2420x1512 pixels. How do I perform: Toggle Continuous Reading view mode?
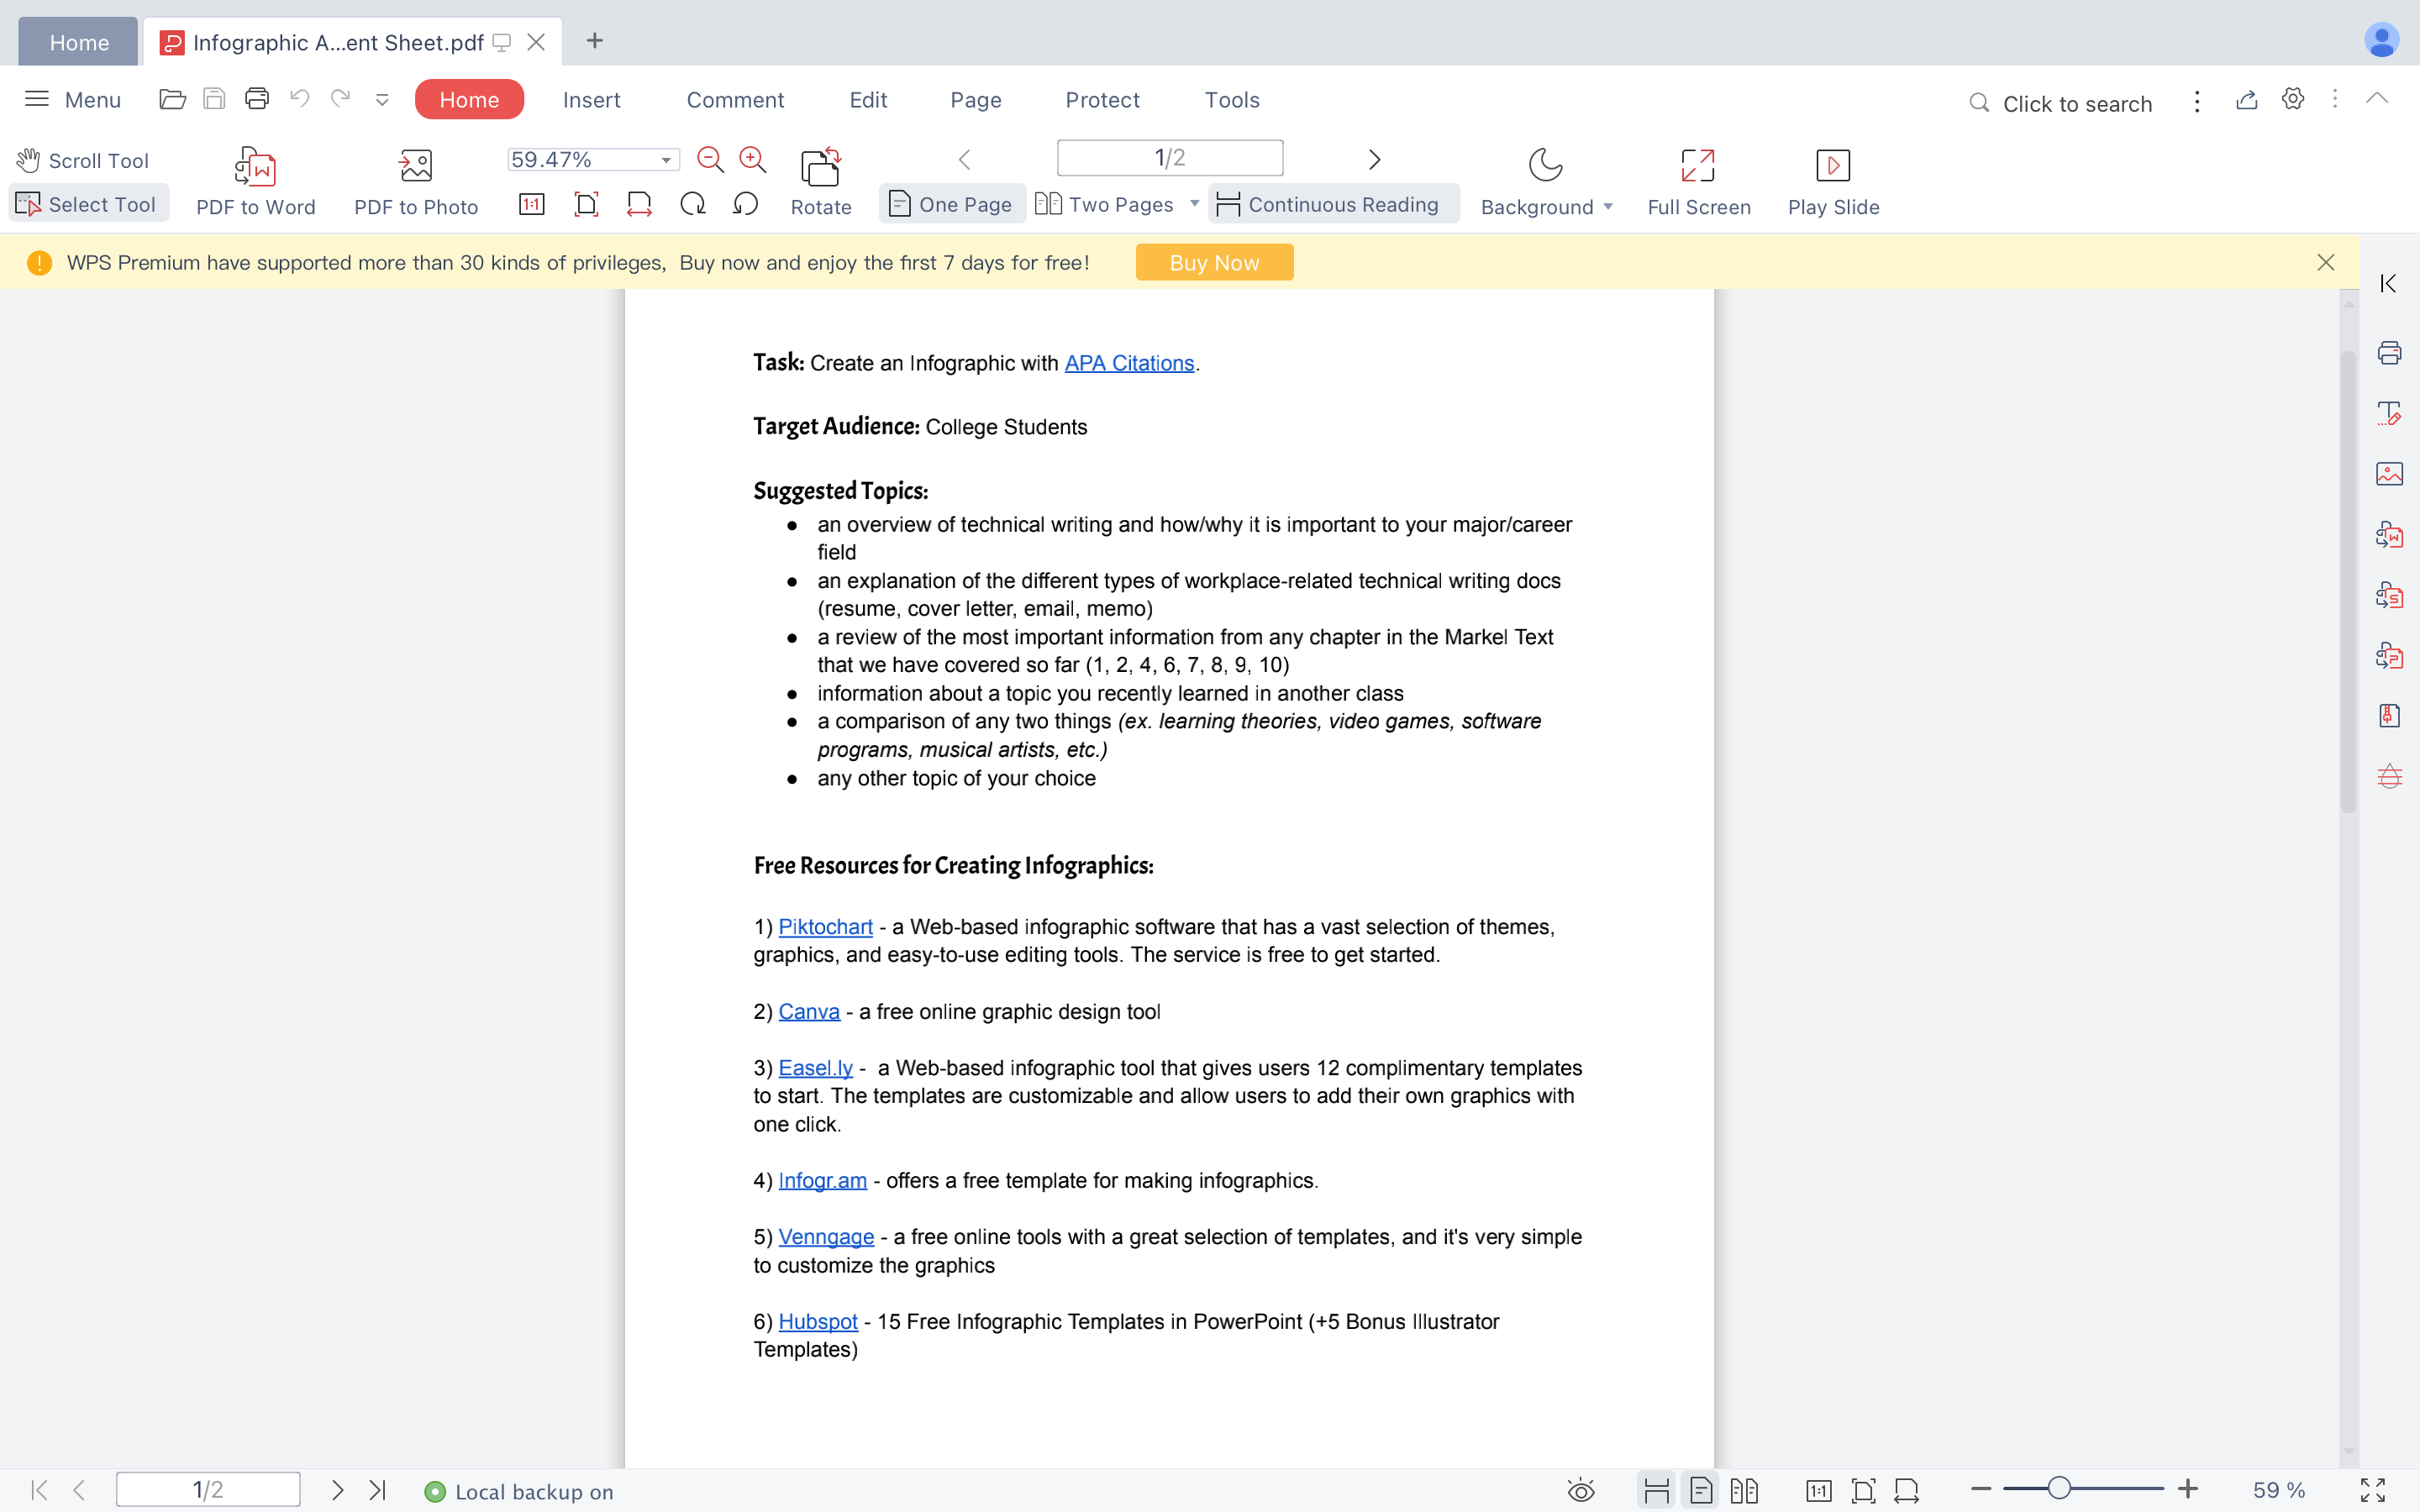pyautogui.click(x=1333, y=203)
